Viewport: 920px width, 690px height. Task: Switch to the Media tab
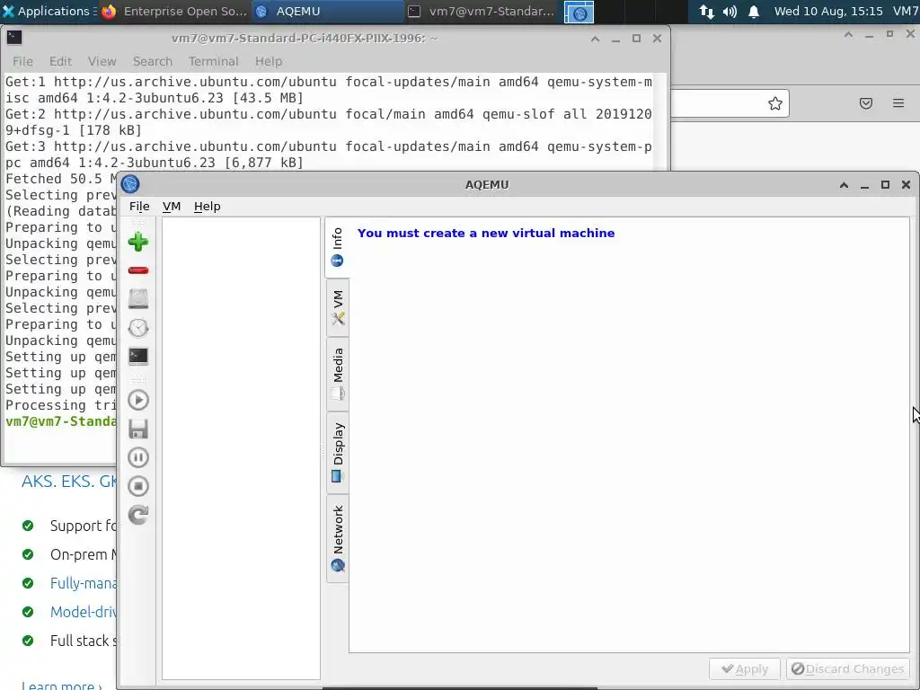(x=338, y=374)
